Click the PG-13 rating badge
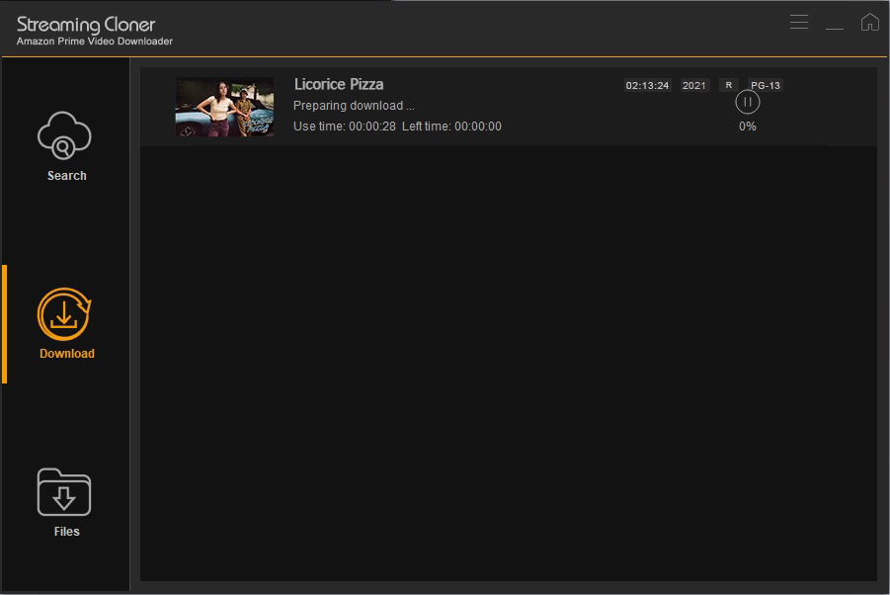890x595 pixels. 766,85
